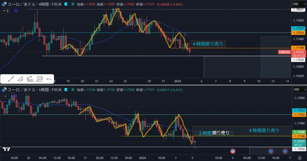307x161 pixels.
Task: Select the trend line with midpoint handle tool
Action: click(x=21, y=79)
